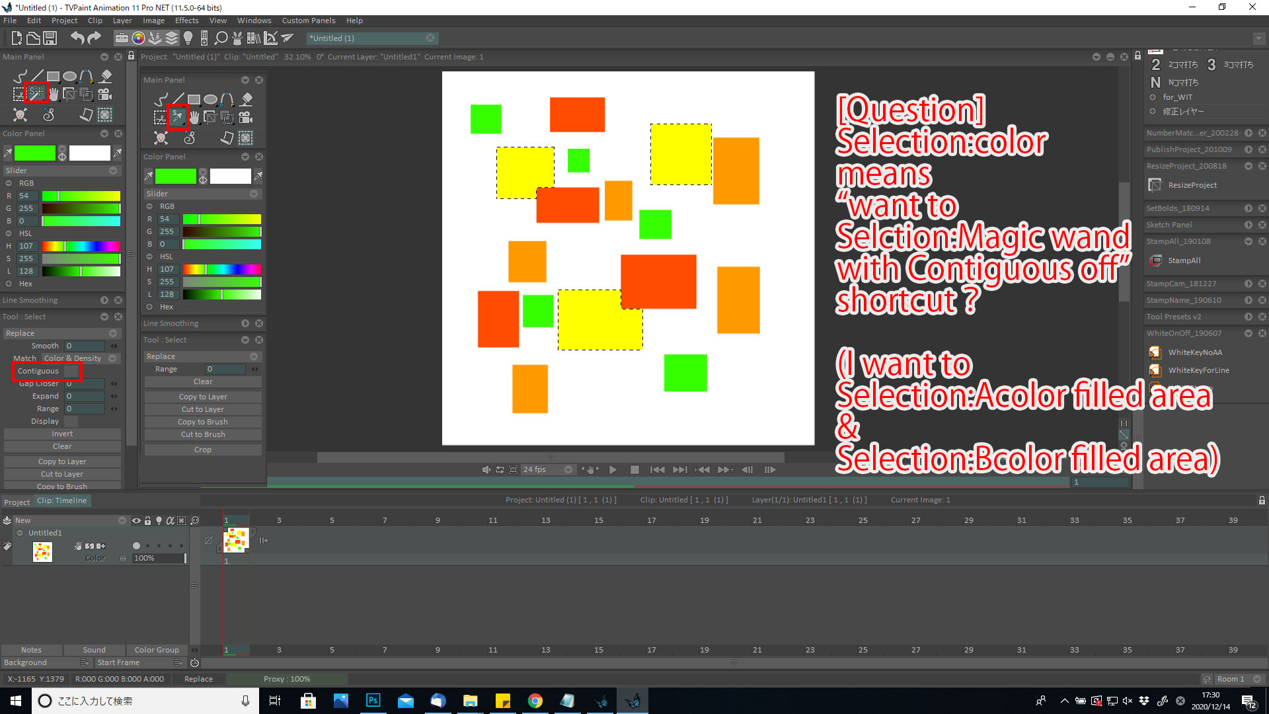Viewport: 1269px width, 714px height.
Task: Click the Save floppy disk icon
Action: [x=50, y=38]
